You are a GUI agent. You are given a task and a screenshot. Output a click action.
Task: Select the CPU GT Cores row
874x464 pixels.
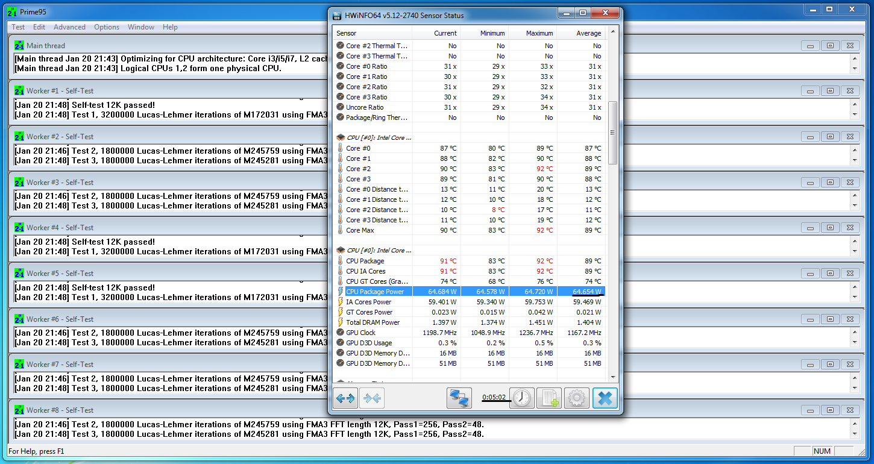(x=470, y=281)
